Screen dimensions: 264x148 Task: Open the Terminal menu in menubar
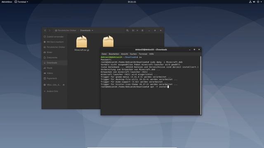click(x=143, y=54)
